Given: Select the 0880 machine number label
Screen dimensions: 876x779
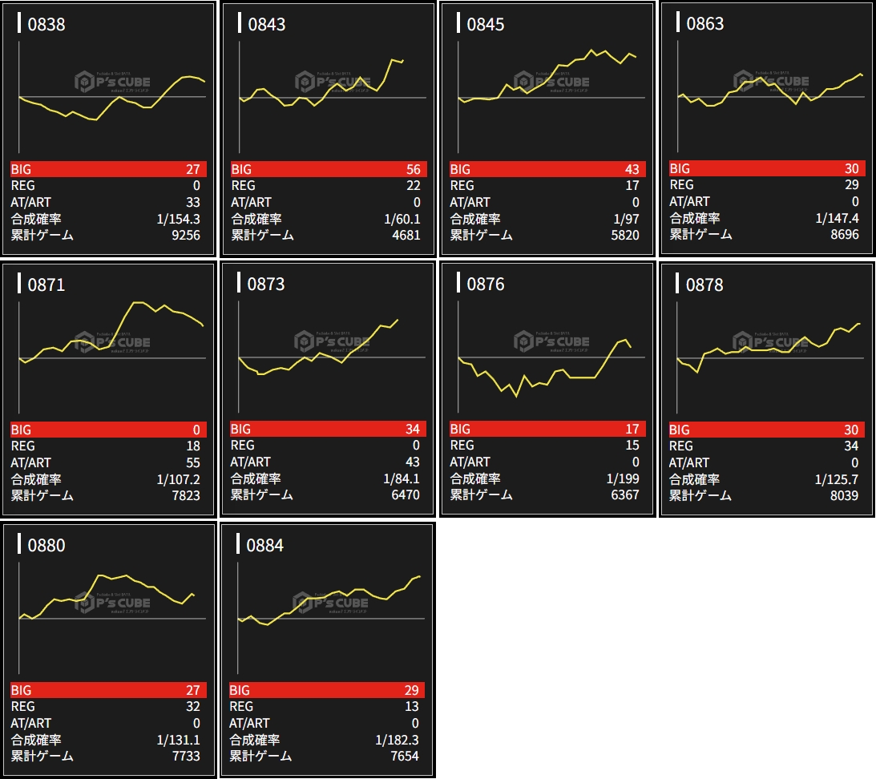Looking at the screenshot, I should click(x=46, y=545).
